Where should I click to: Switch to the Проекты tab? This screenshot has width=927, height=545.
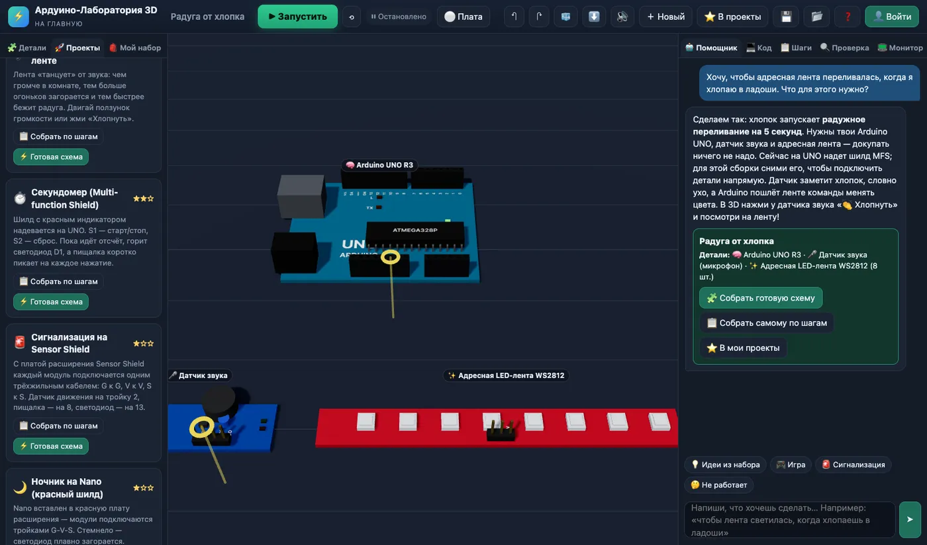pos(77,48)
